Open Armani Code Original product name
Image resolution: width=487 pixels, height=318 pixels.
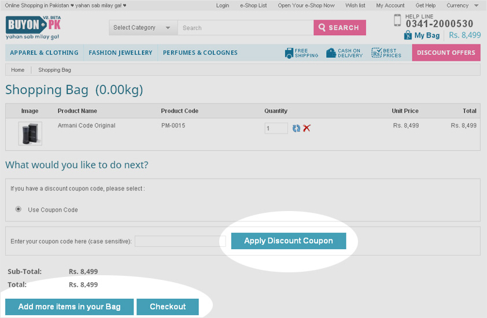tap(86, 125)
